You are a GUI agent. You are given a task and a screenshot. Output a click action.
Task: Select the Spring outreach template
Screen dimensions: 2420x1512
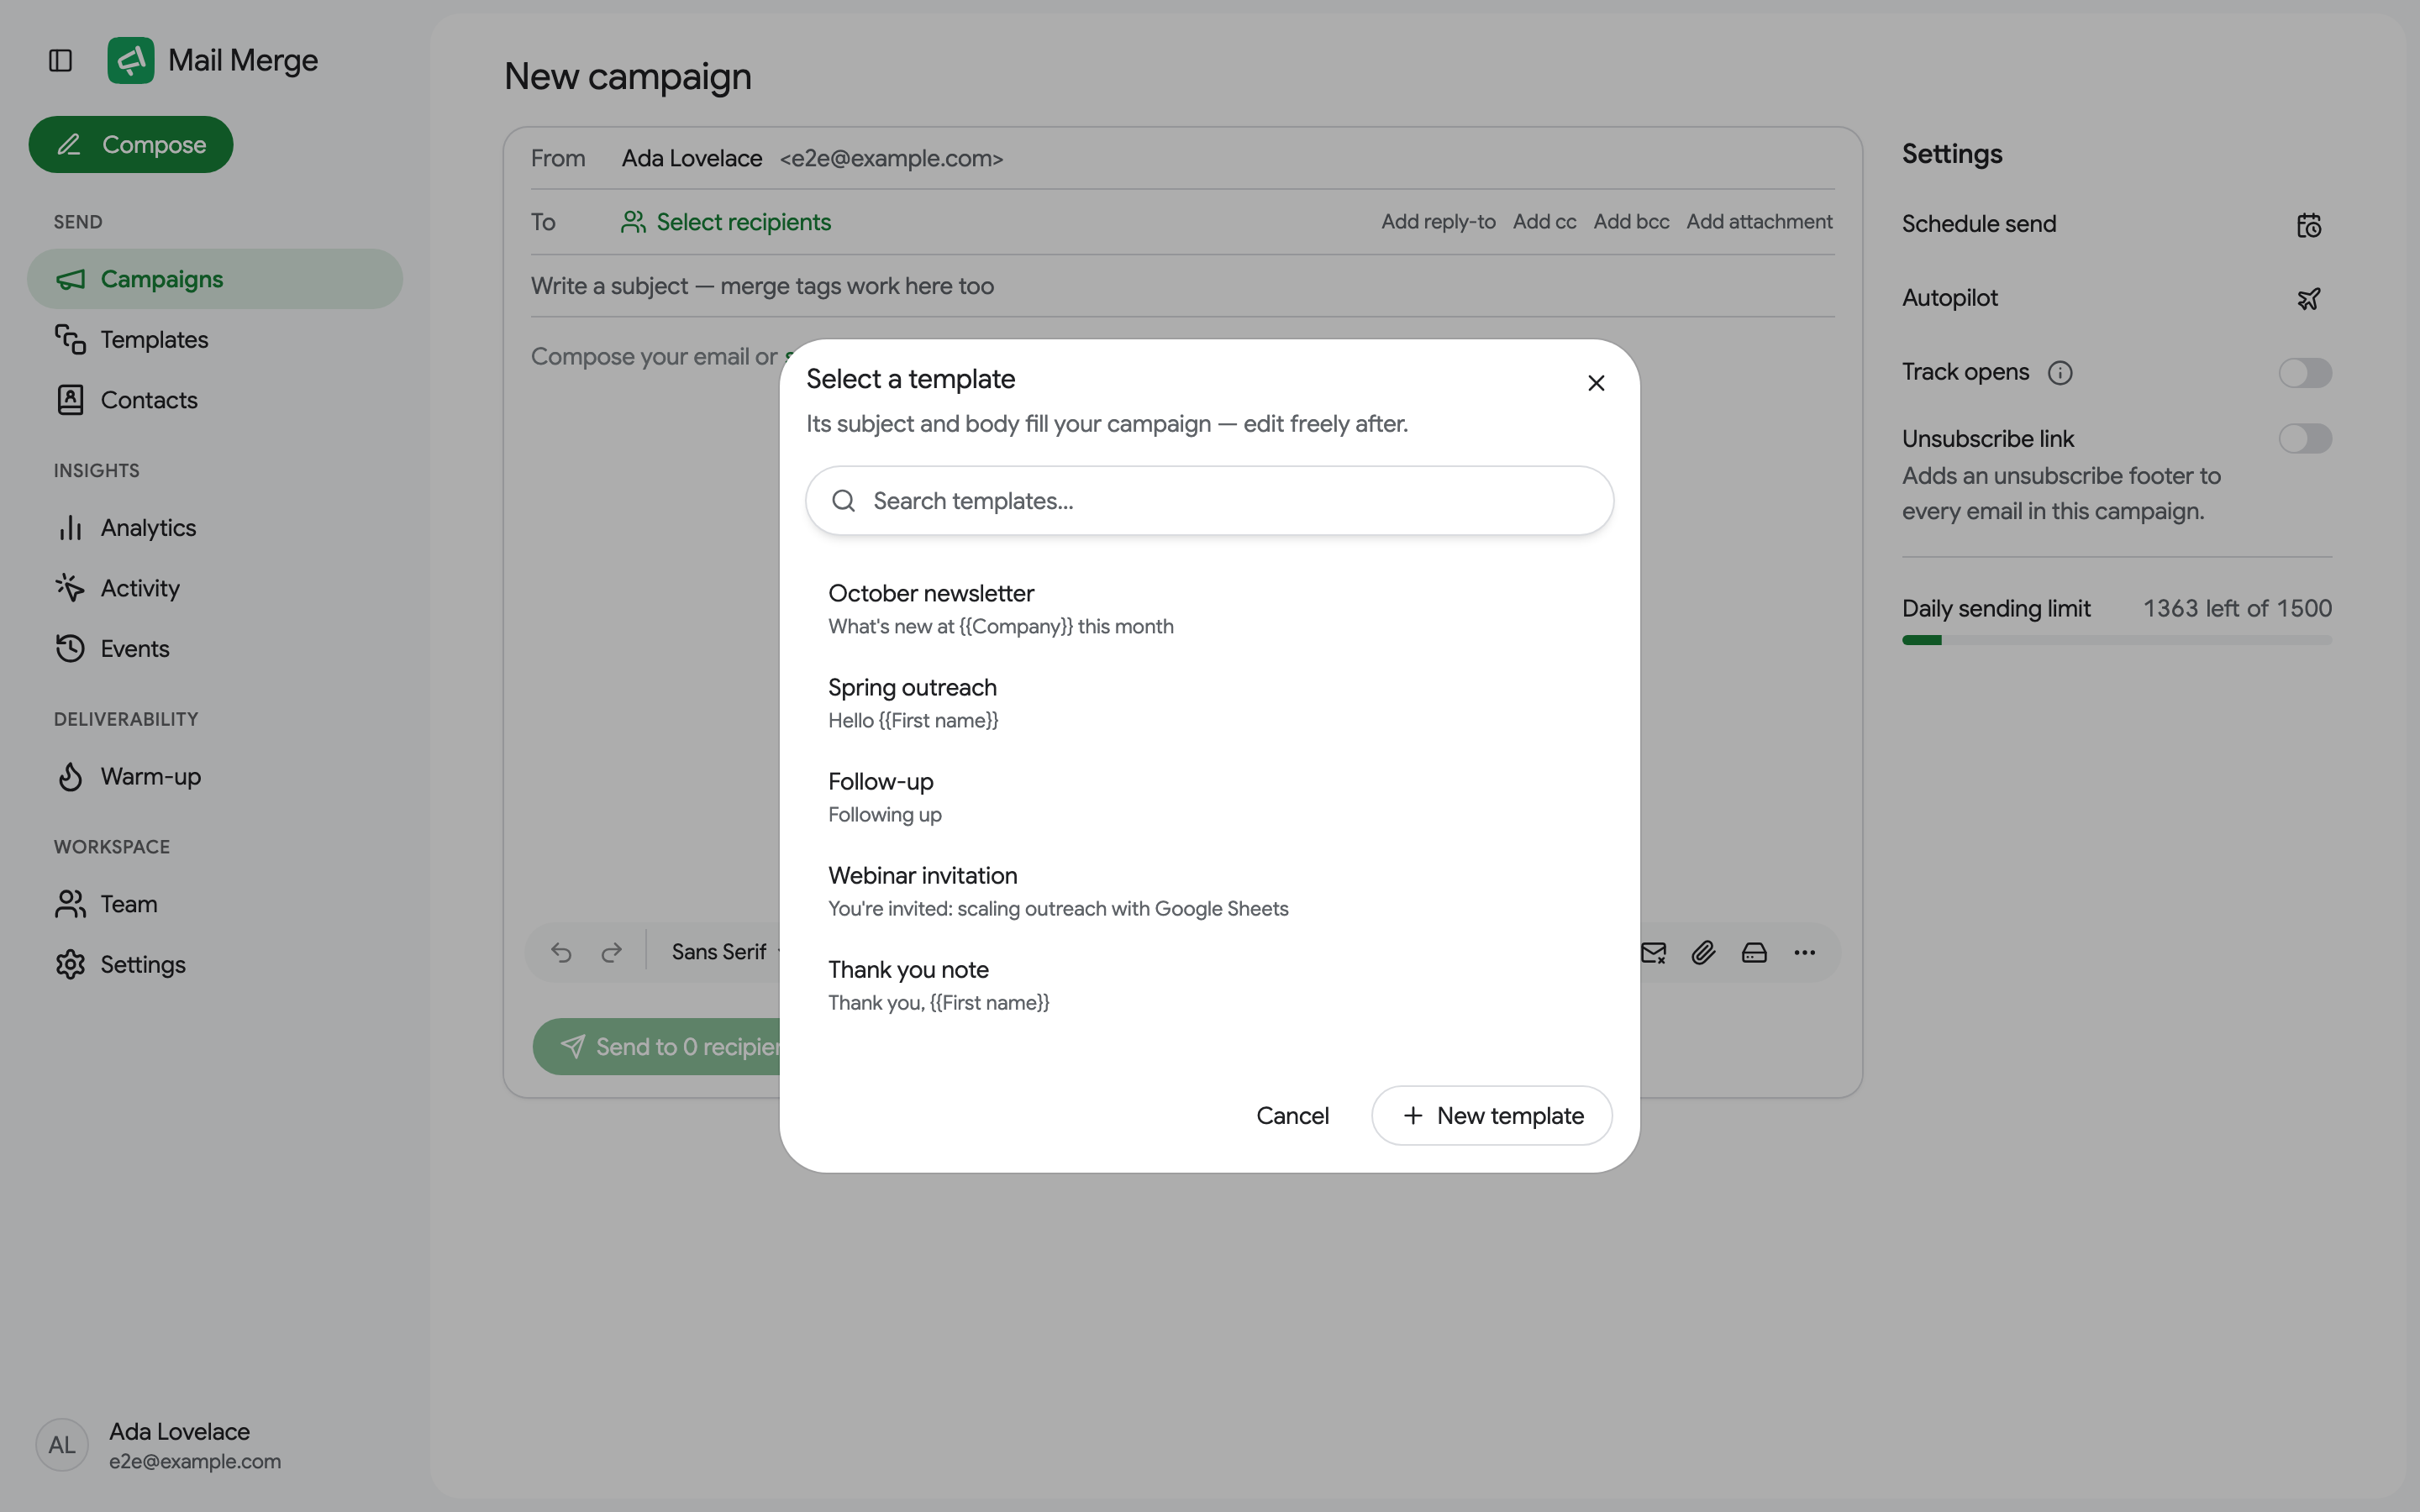[x=1209, y=703]
